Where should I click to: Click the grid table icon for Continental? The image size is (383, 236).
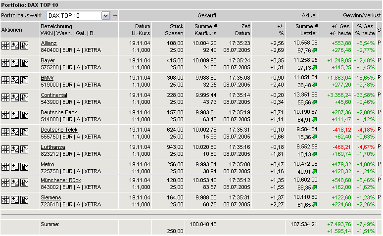(x=5, y=99)
